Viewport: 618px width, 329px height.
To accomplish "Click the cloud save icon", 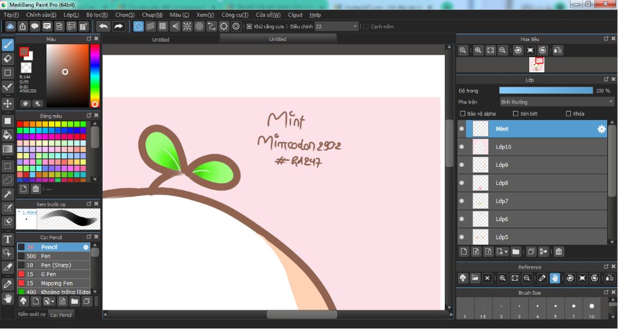I will 10,27.
